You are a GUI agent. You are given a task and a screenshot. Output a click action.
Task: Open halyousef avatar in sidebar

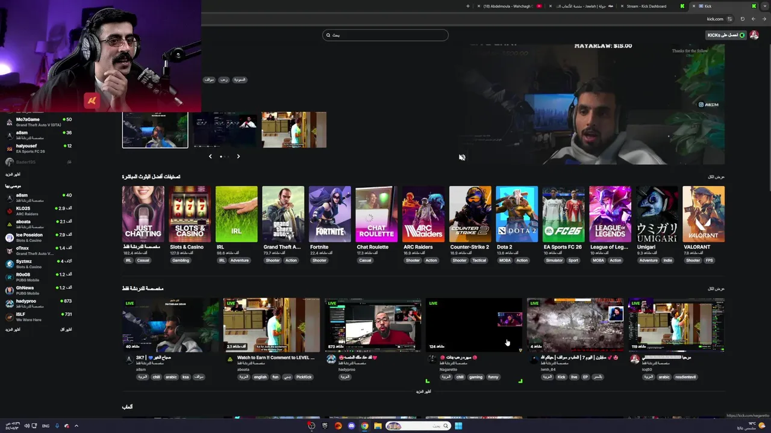point(10,149)
